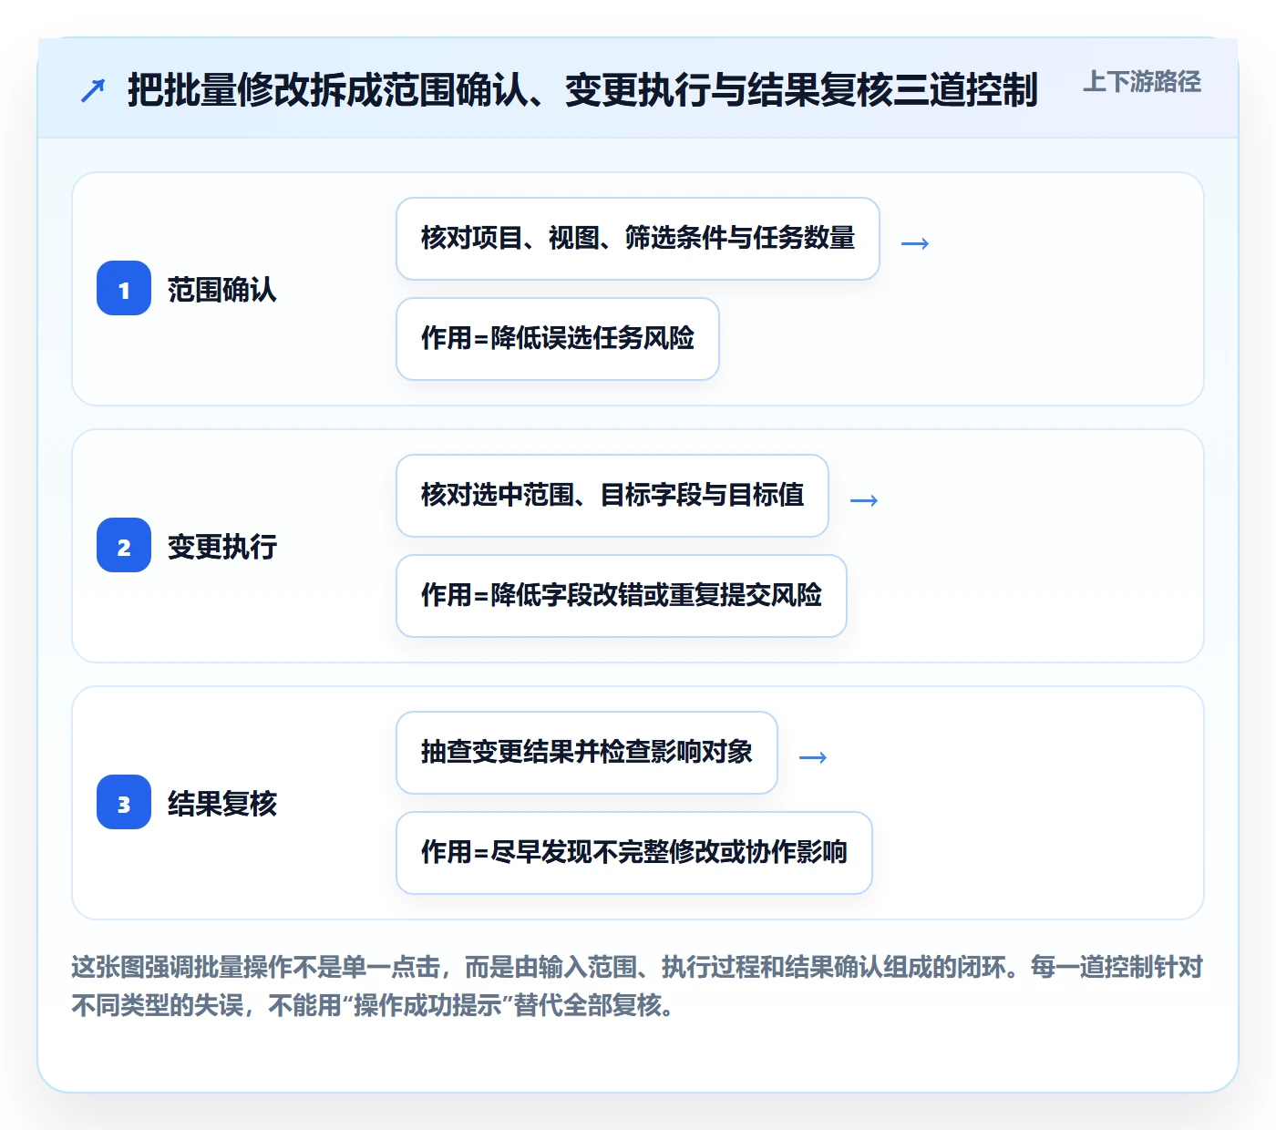Select the 结果复核 step label
1276x1130 pixels.
[222, 804]
